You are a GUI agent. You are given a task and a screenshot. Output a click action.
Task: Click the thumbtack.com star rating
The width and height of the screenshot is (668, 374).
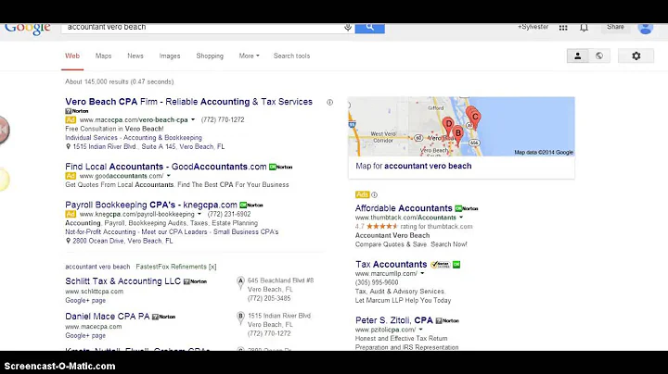(x=382, y=227)
